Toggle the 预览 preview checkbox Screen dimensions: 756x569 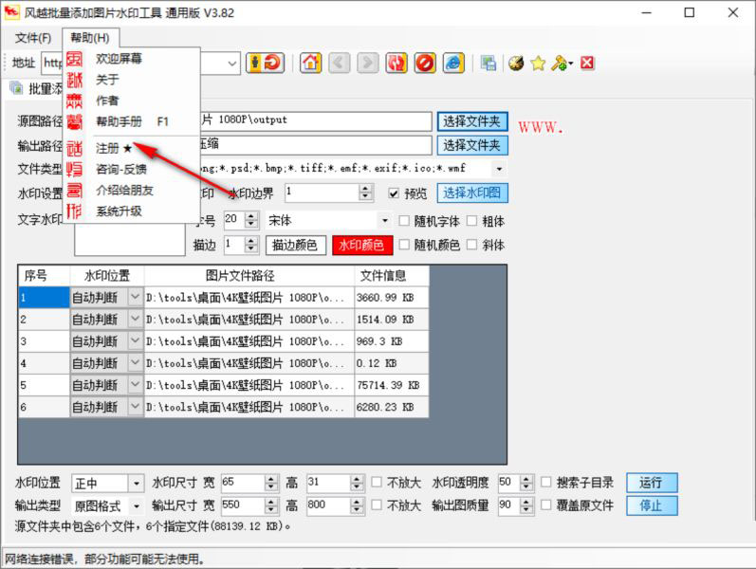[394, 193]
